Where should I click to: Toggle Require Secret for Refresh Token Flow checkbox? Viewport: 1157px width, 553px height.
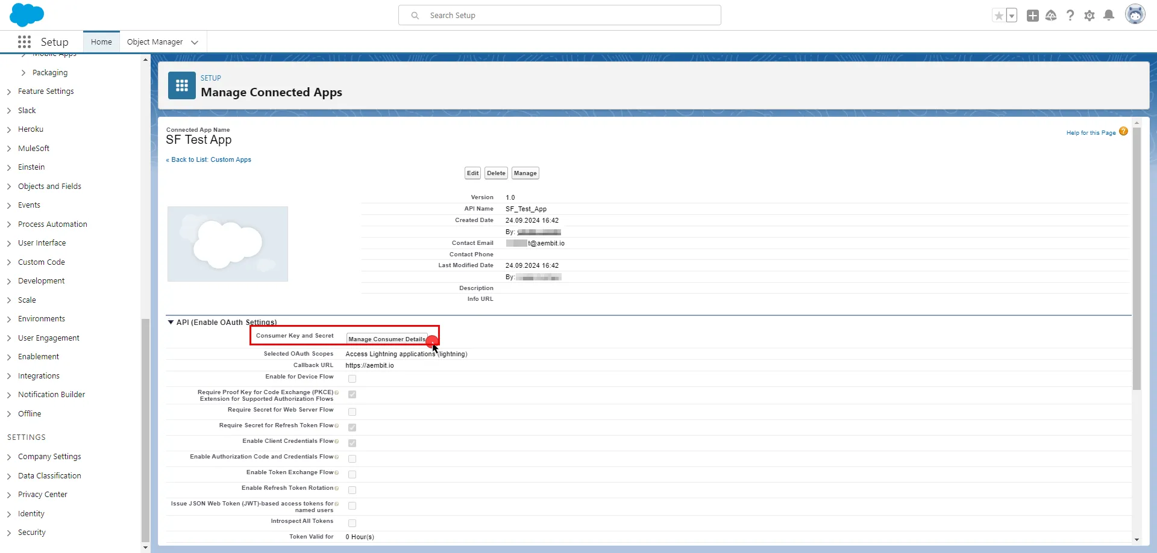(352, 427)
